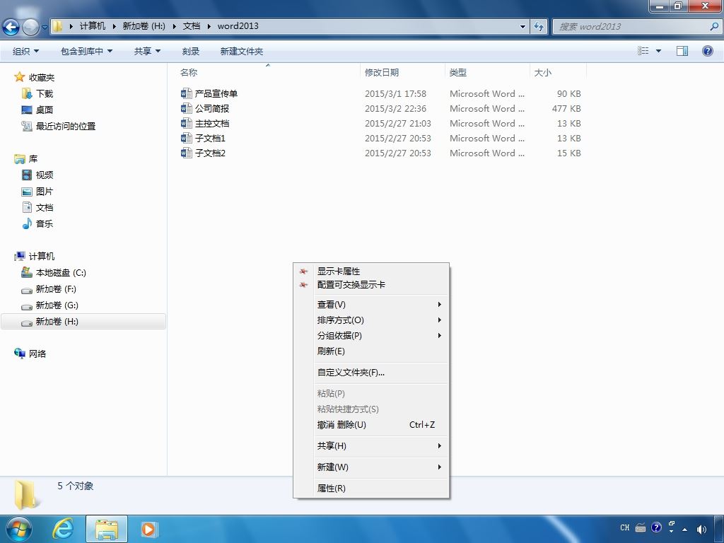Screen dimensions: 724x543
Task: Select the 子文档2 Word file icon
Action: [x=186, y=153]
